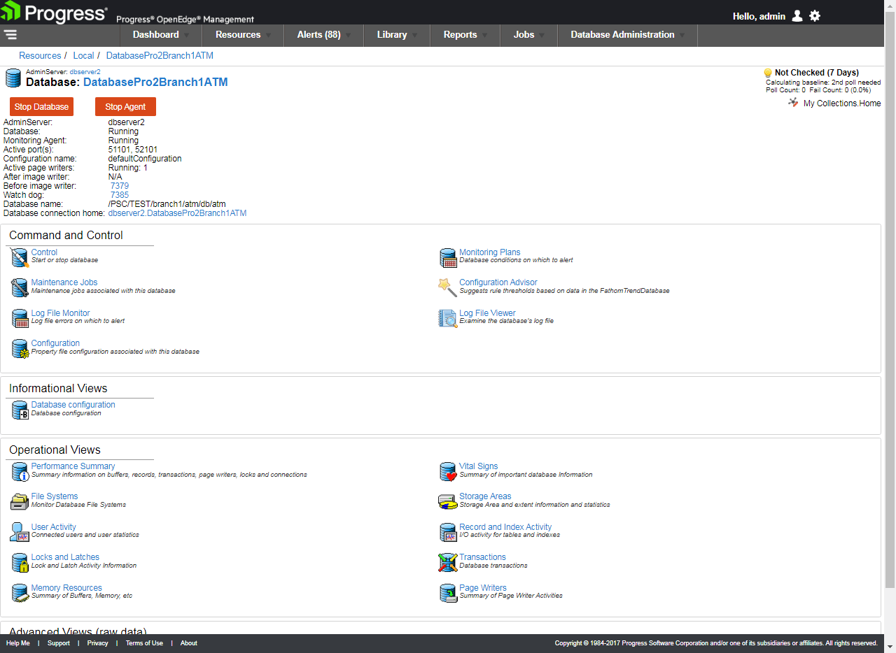Click the Transactions icon
The height and width of the screenshot is (653, 896).
pos(448,562)
